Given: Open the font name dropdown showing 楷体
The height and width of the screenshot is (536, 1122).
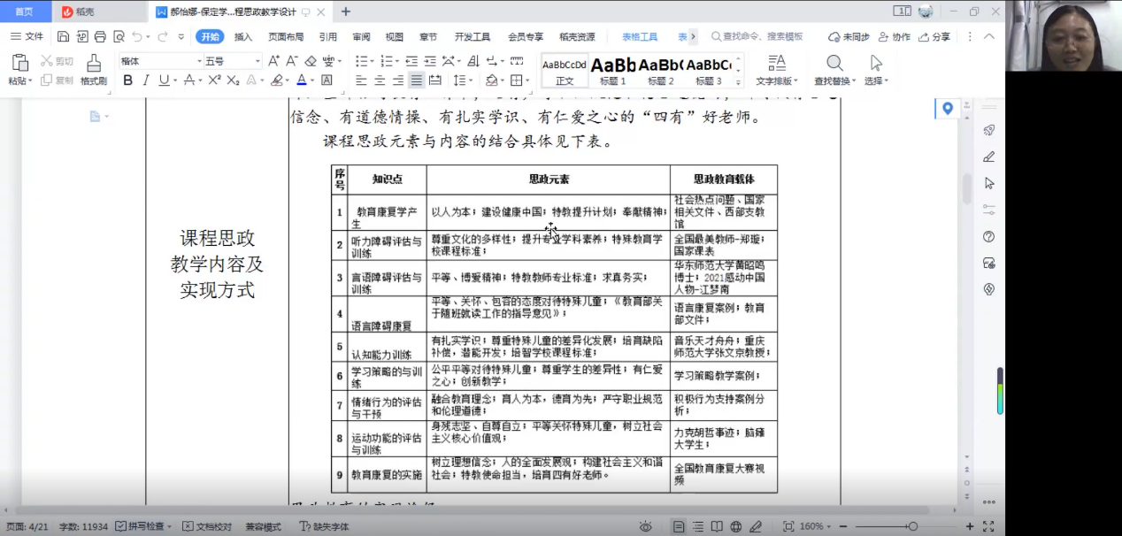Looking at the screenshot, I should click(x=161, y=61).
